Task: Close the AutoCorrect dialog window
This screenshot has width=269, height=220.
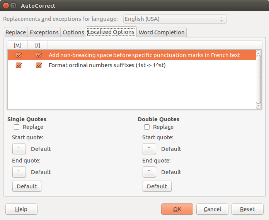Action: 5,6
